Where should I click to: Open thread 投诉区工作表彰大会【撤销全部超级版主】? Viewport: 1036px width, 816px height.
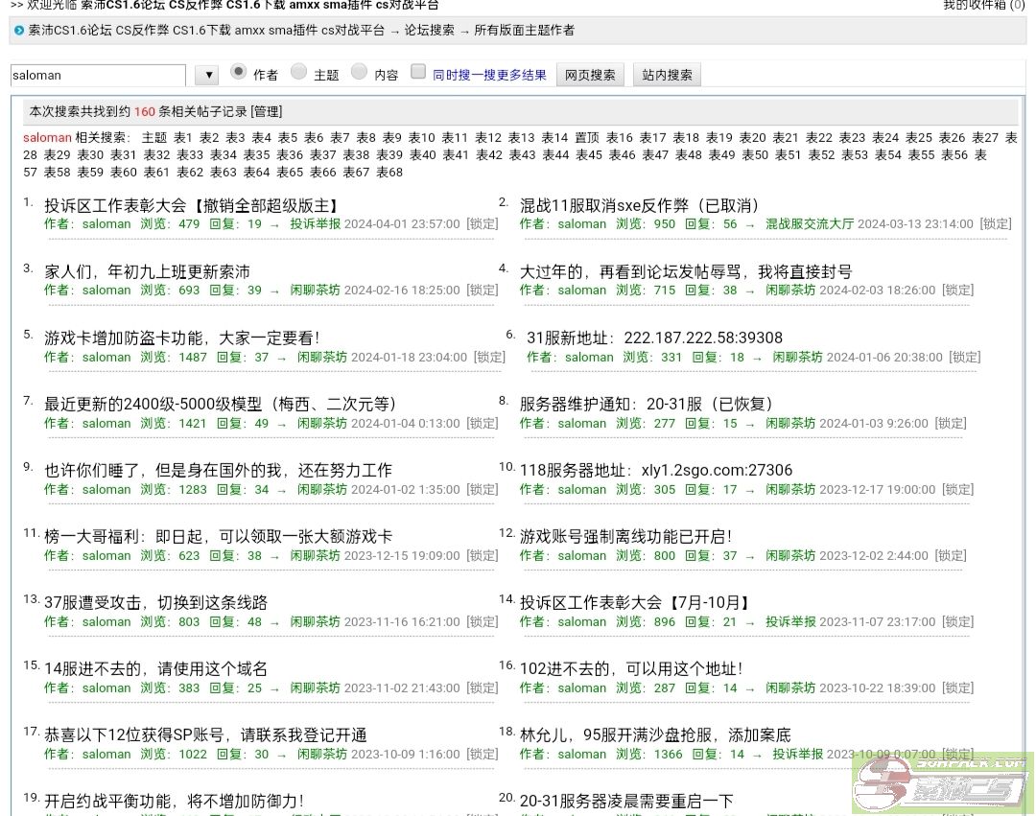pyautogui.click(x=192, y=205)
